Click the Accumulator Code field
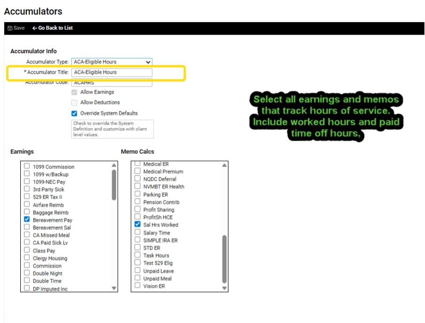This screenshot has width=425, height=323. (111, 83)
